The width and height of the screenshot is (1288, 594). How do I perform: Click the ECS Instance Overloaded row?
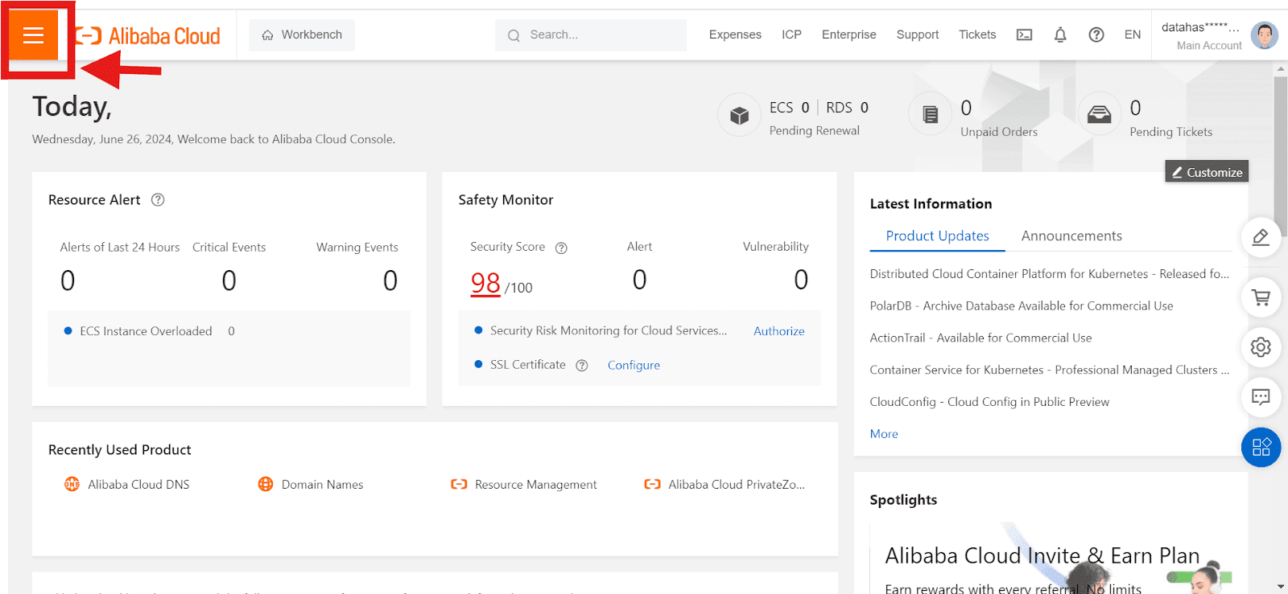click(x=149, y=331)
